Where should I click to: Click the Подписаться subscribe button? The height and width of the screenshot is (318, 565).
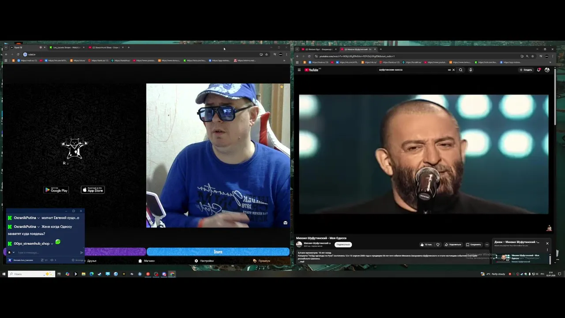pos(343,244)
